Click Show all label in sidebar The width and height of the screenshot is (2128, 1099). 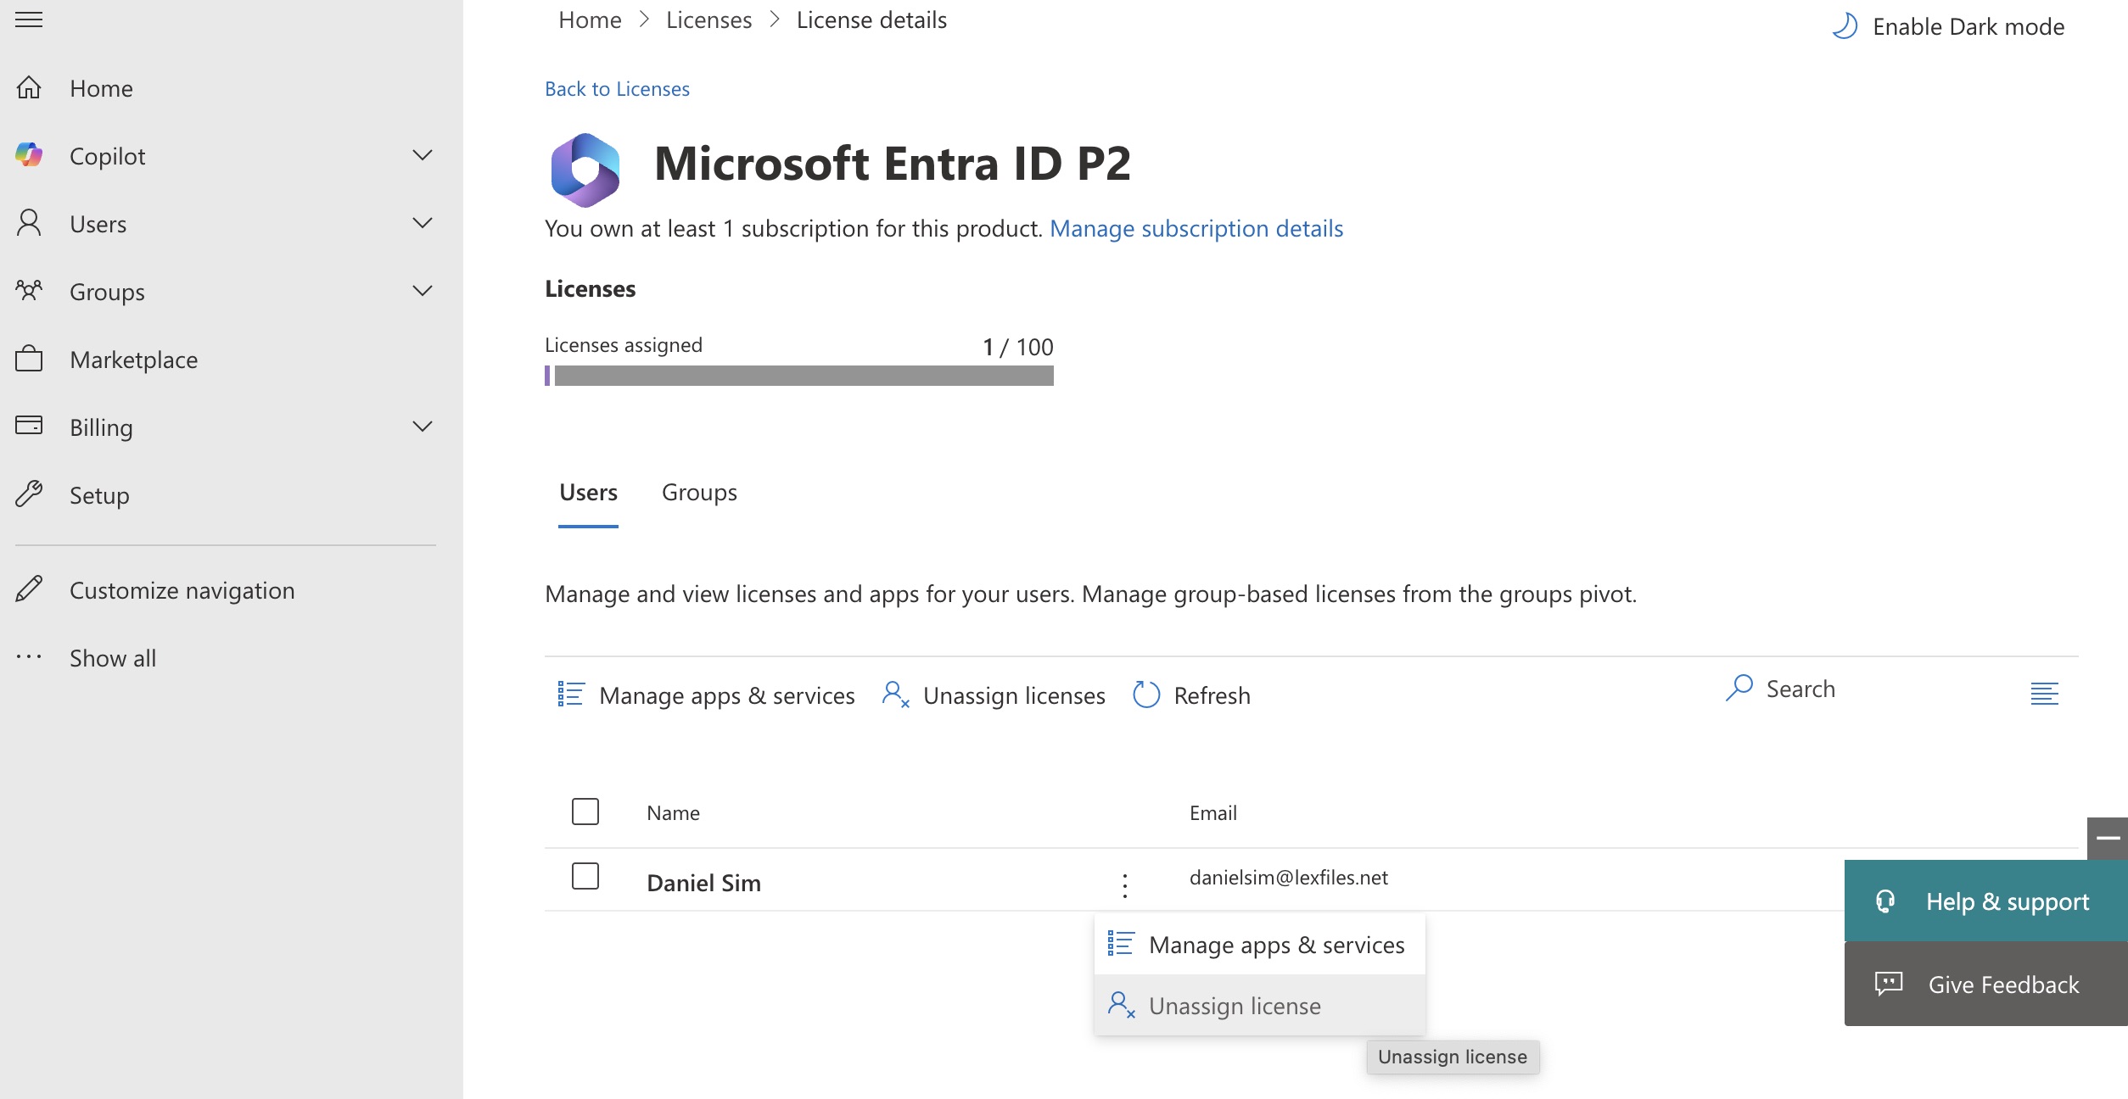[x=113, y=658]
